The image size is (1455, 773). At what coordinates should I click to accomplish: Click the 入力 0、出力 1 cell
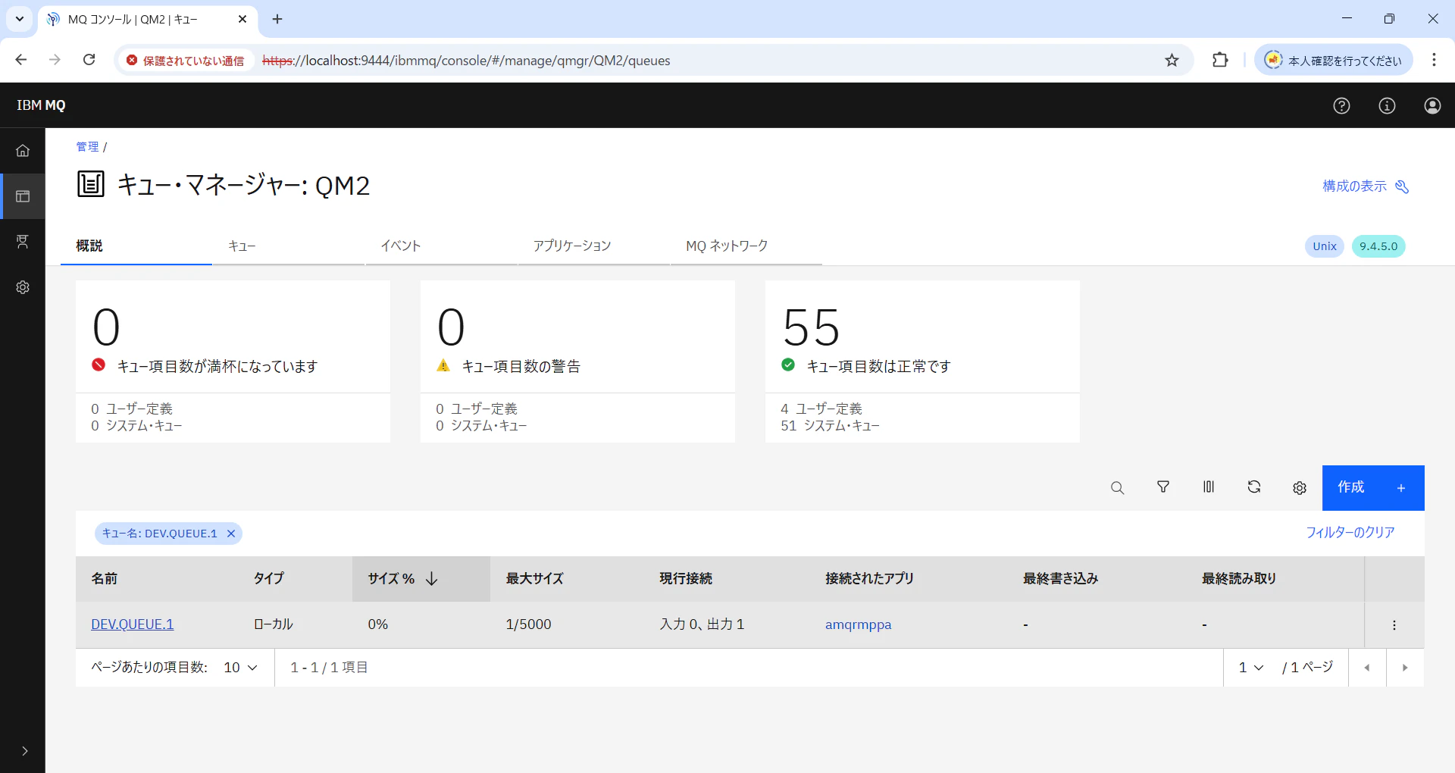702,624
